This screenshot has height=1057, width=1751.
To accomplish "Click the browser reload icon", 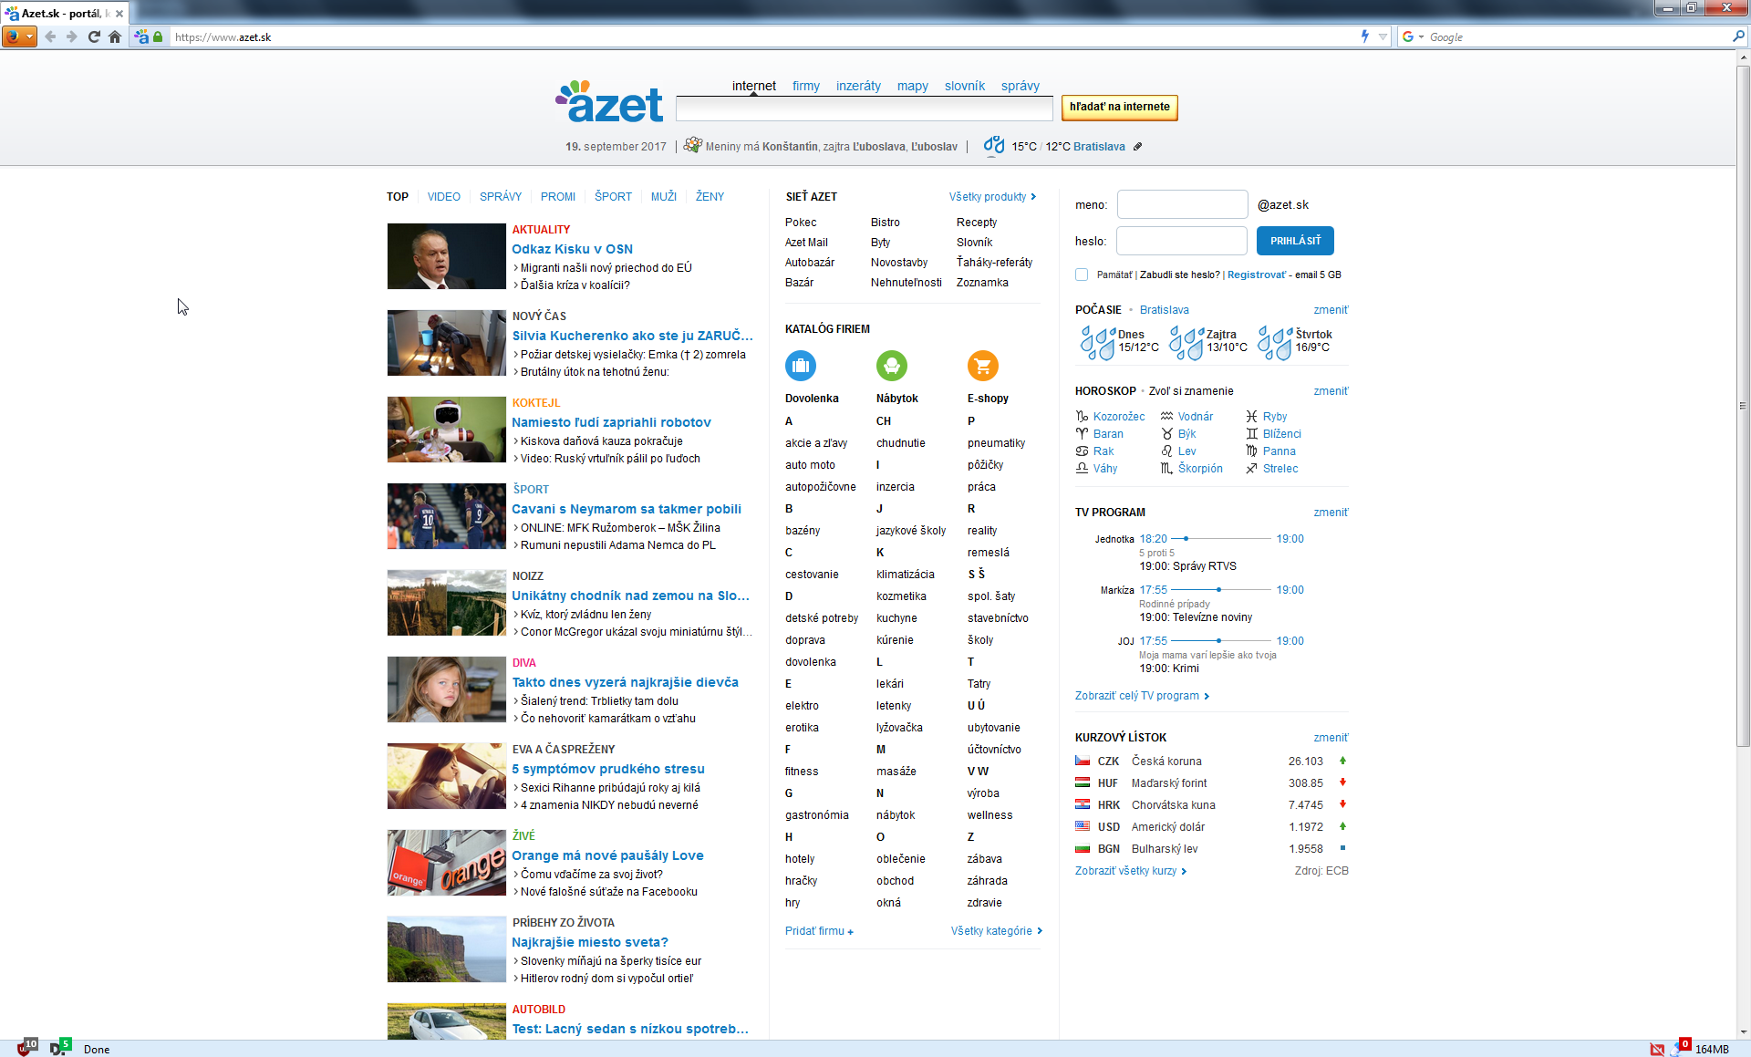I will [x=93, y=36].
